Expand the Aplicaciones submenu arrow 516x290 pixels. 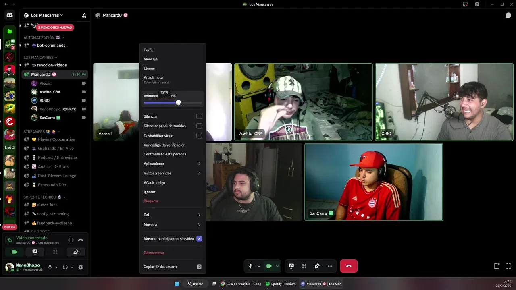(199, 164)
